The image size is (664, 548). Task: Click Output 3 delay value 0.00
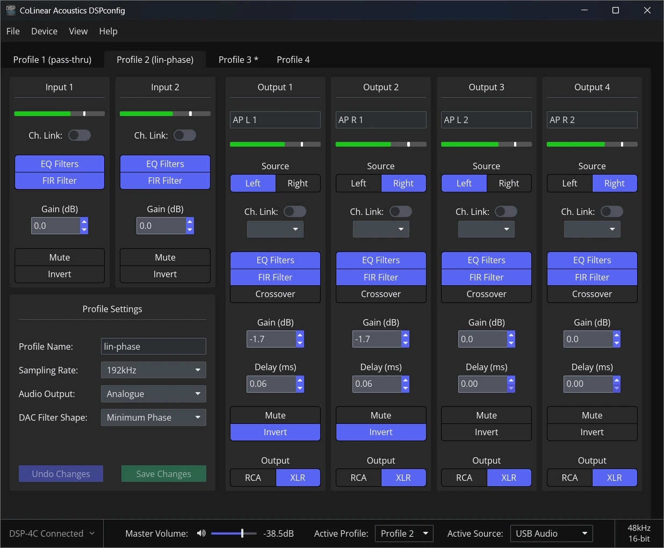[482, 384]
